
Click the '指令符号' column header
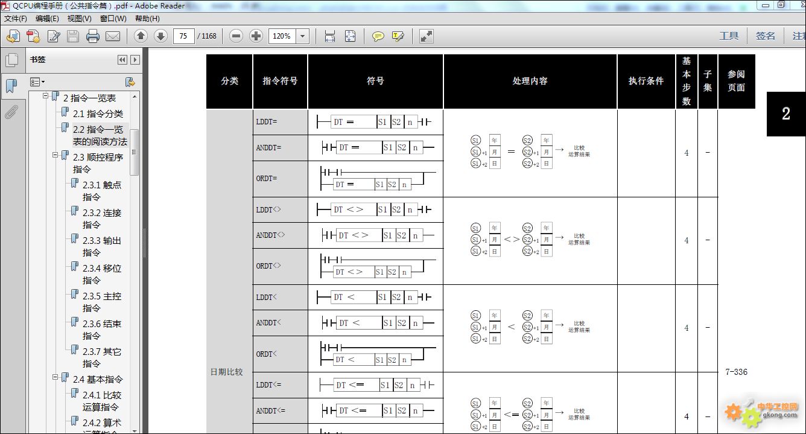point(280,81)
